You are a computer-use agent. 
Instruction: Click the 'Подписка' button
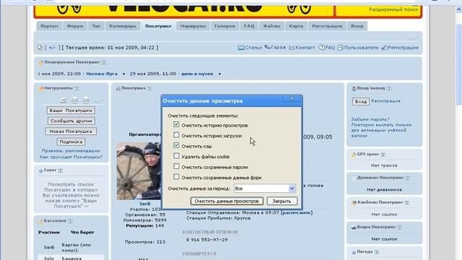71,142
